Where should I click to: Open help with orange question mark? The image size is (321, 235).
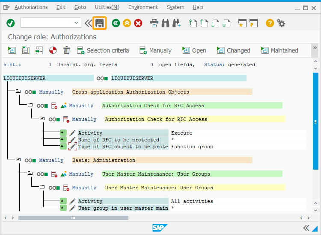point(270,23)
